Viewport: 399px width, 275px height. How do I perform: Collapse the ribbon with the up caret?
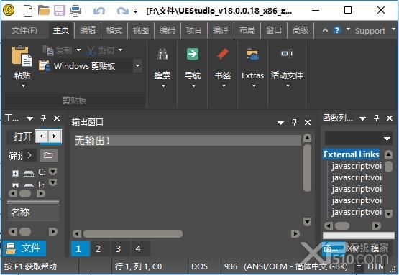325,30
